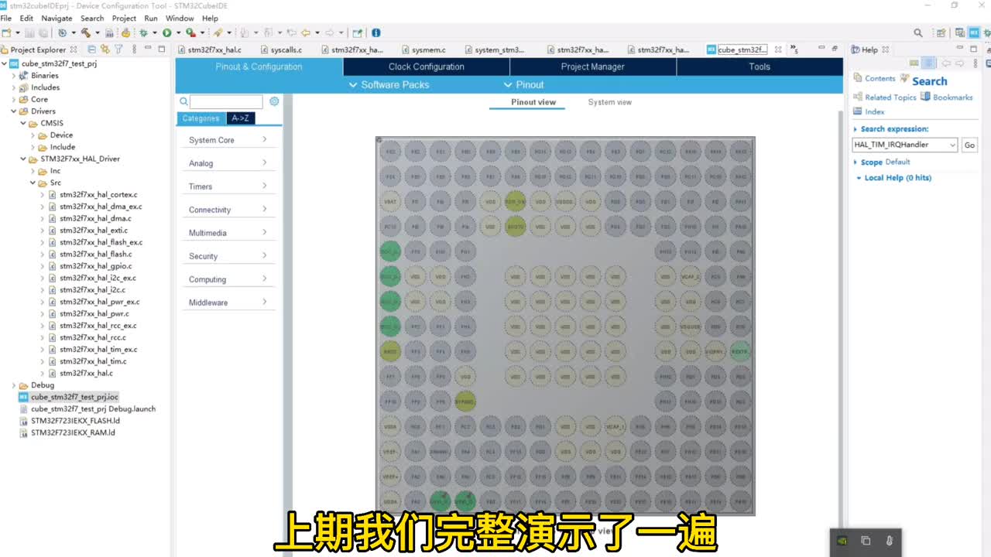Expand the Binaries tree node

pyautogui.click(x=13, y=76)
